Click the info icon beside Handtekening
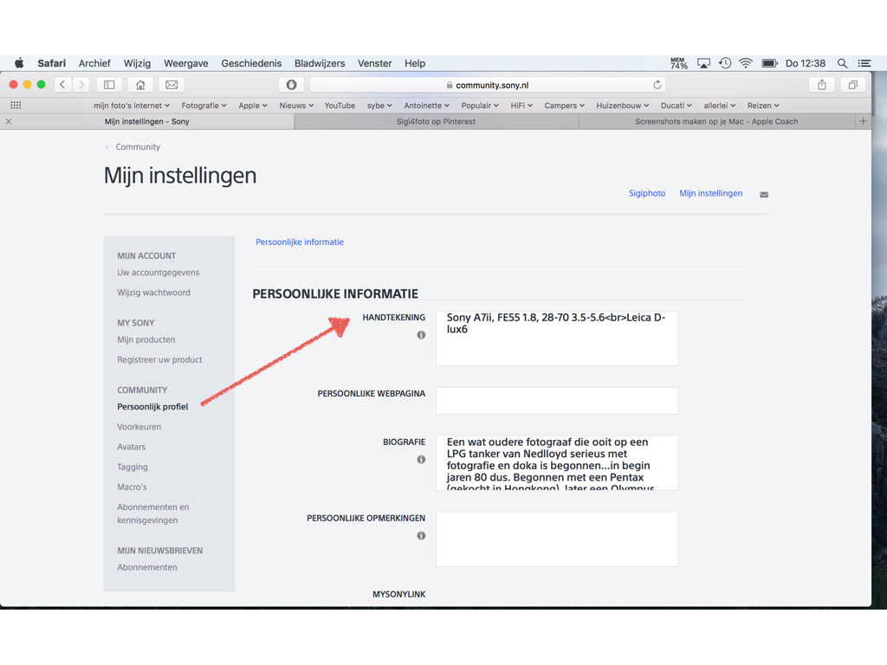The image size is (887, 665). tap(421, 335)
